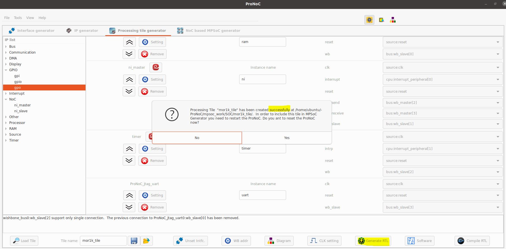Expand the Processor category
The height and width of the screenshot is (249, 506).
6,123
